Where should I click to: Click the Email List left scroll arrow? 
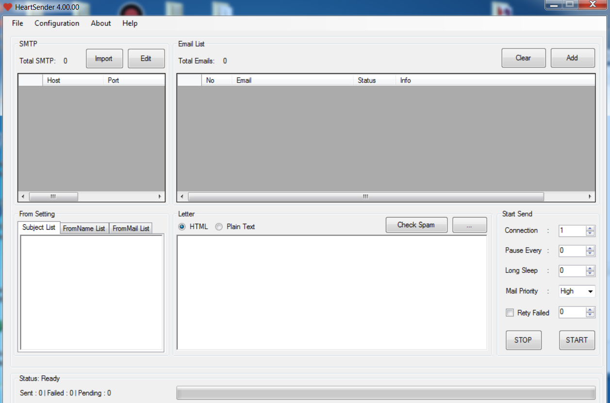tap(182, 197)
